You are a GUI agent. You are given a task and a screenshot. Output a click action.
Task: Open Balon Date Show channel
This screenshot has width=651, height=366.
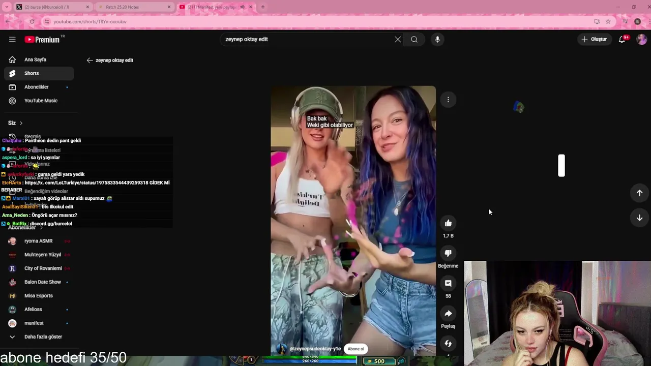pos(39,282)
